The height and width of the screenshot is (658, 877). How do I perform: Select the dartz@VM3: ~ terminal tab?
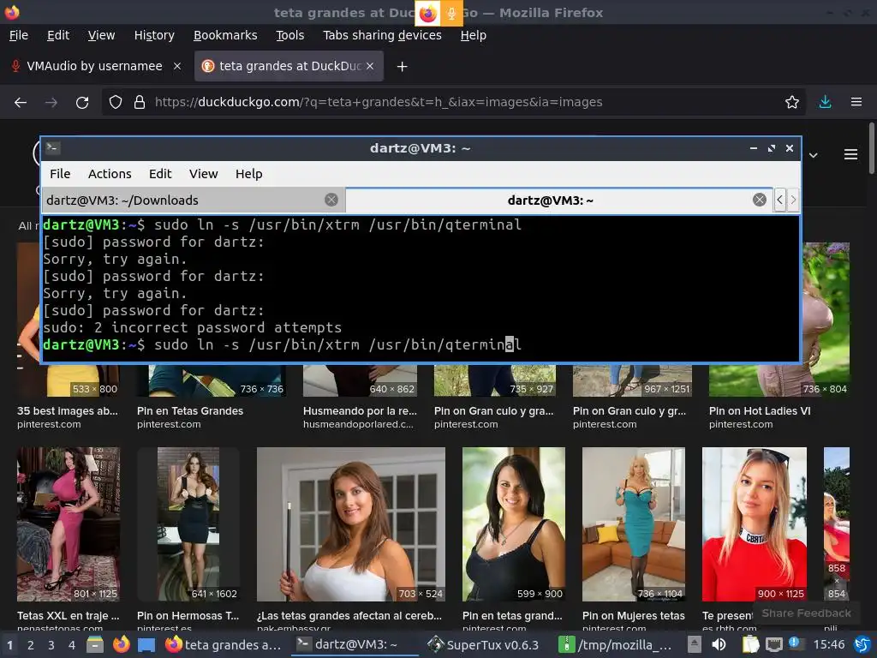click(x=558, y=200)
